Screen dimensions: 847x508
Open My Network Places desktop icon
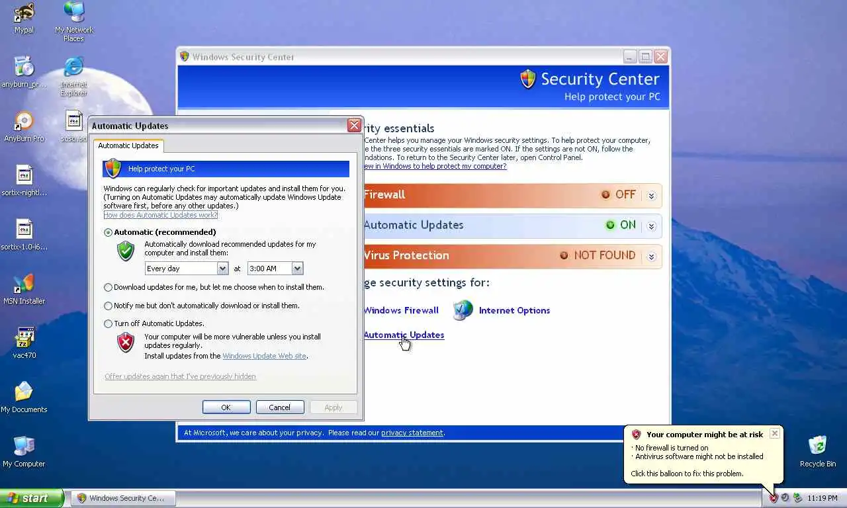[73, 22]
